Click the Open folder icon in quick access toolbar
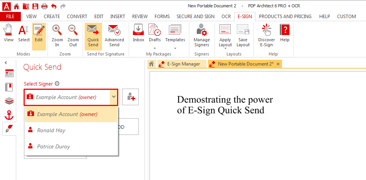Image resolution: width=366 pixels, height=180 pixels. click(26, 6)
